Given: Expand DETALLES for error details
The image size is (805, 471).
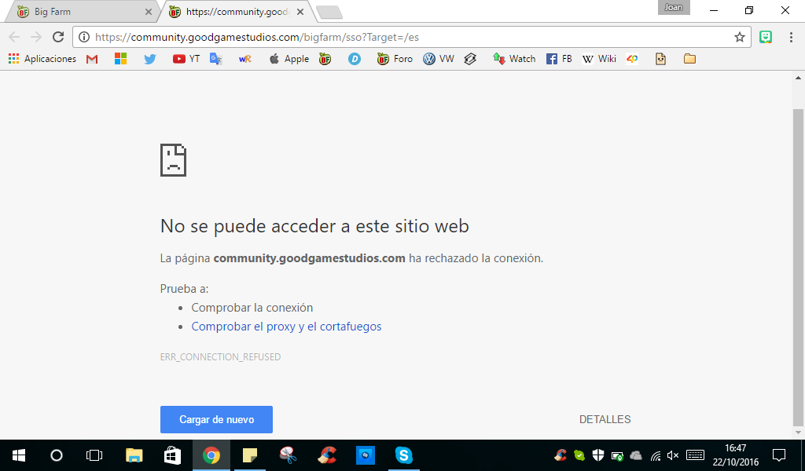Looking at the screenshot, I should tap(605, 419).
